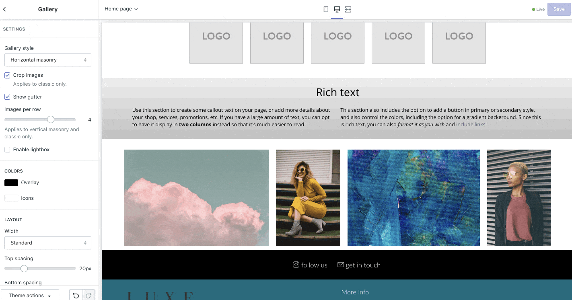This screenshot has height=300, width=572.
Task: Click the undo arrow icon
Action: pos(76,296)
